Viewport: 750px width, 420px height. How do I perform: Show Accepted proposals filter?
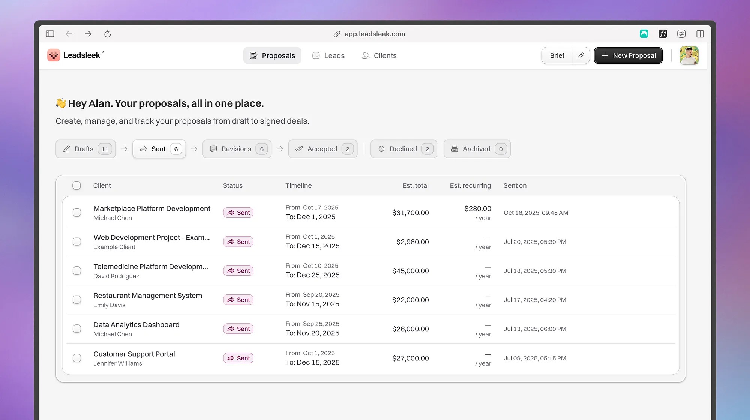tap(322, 149)
